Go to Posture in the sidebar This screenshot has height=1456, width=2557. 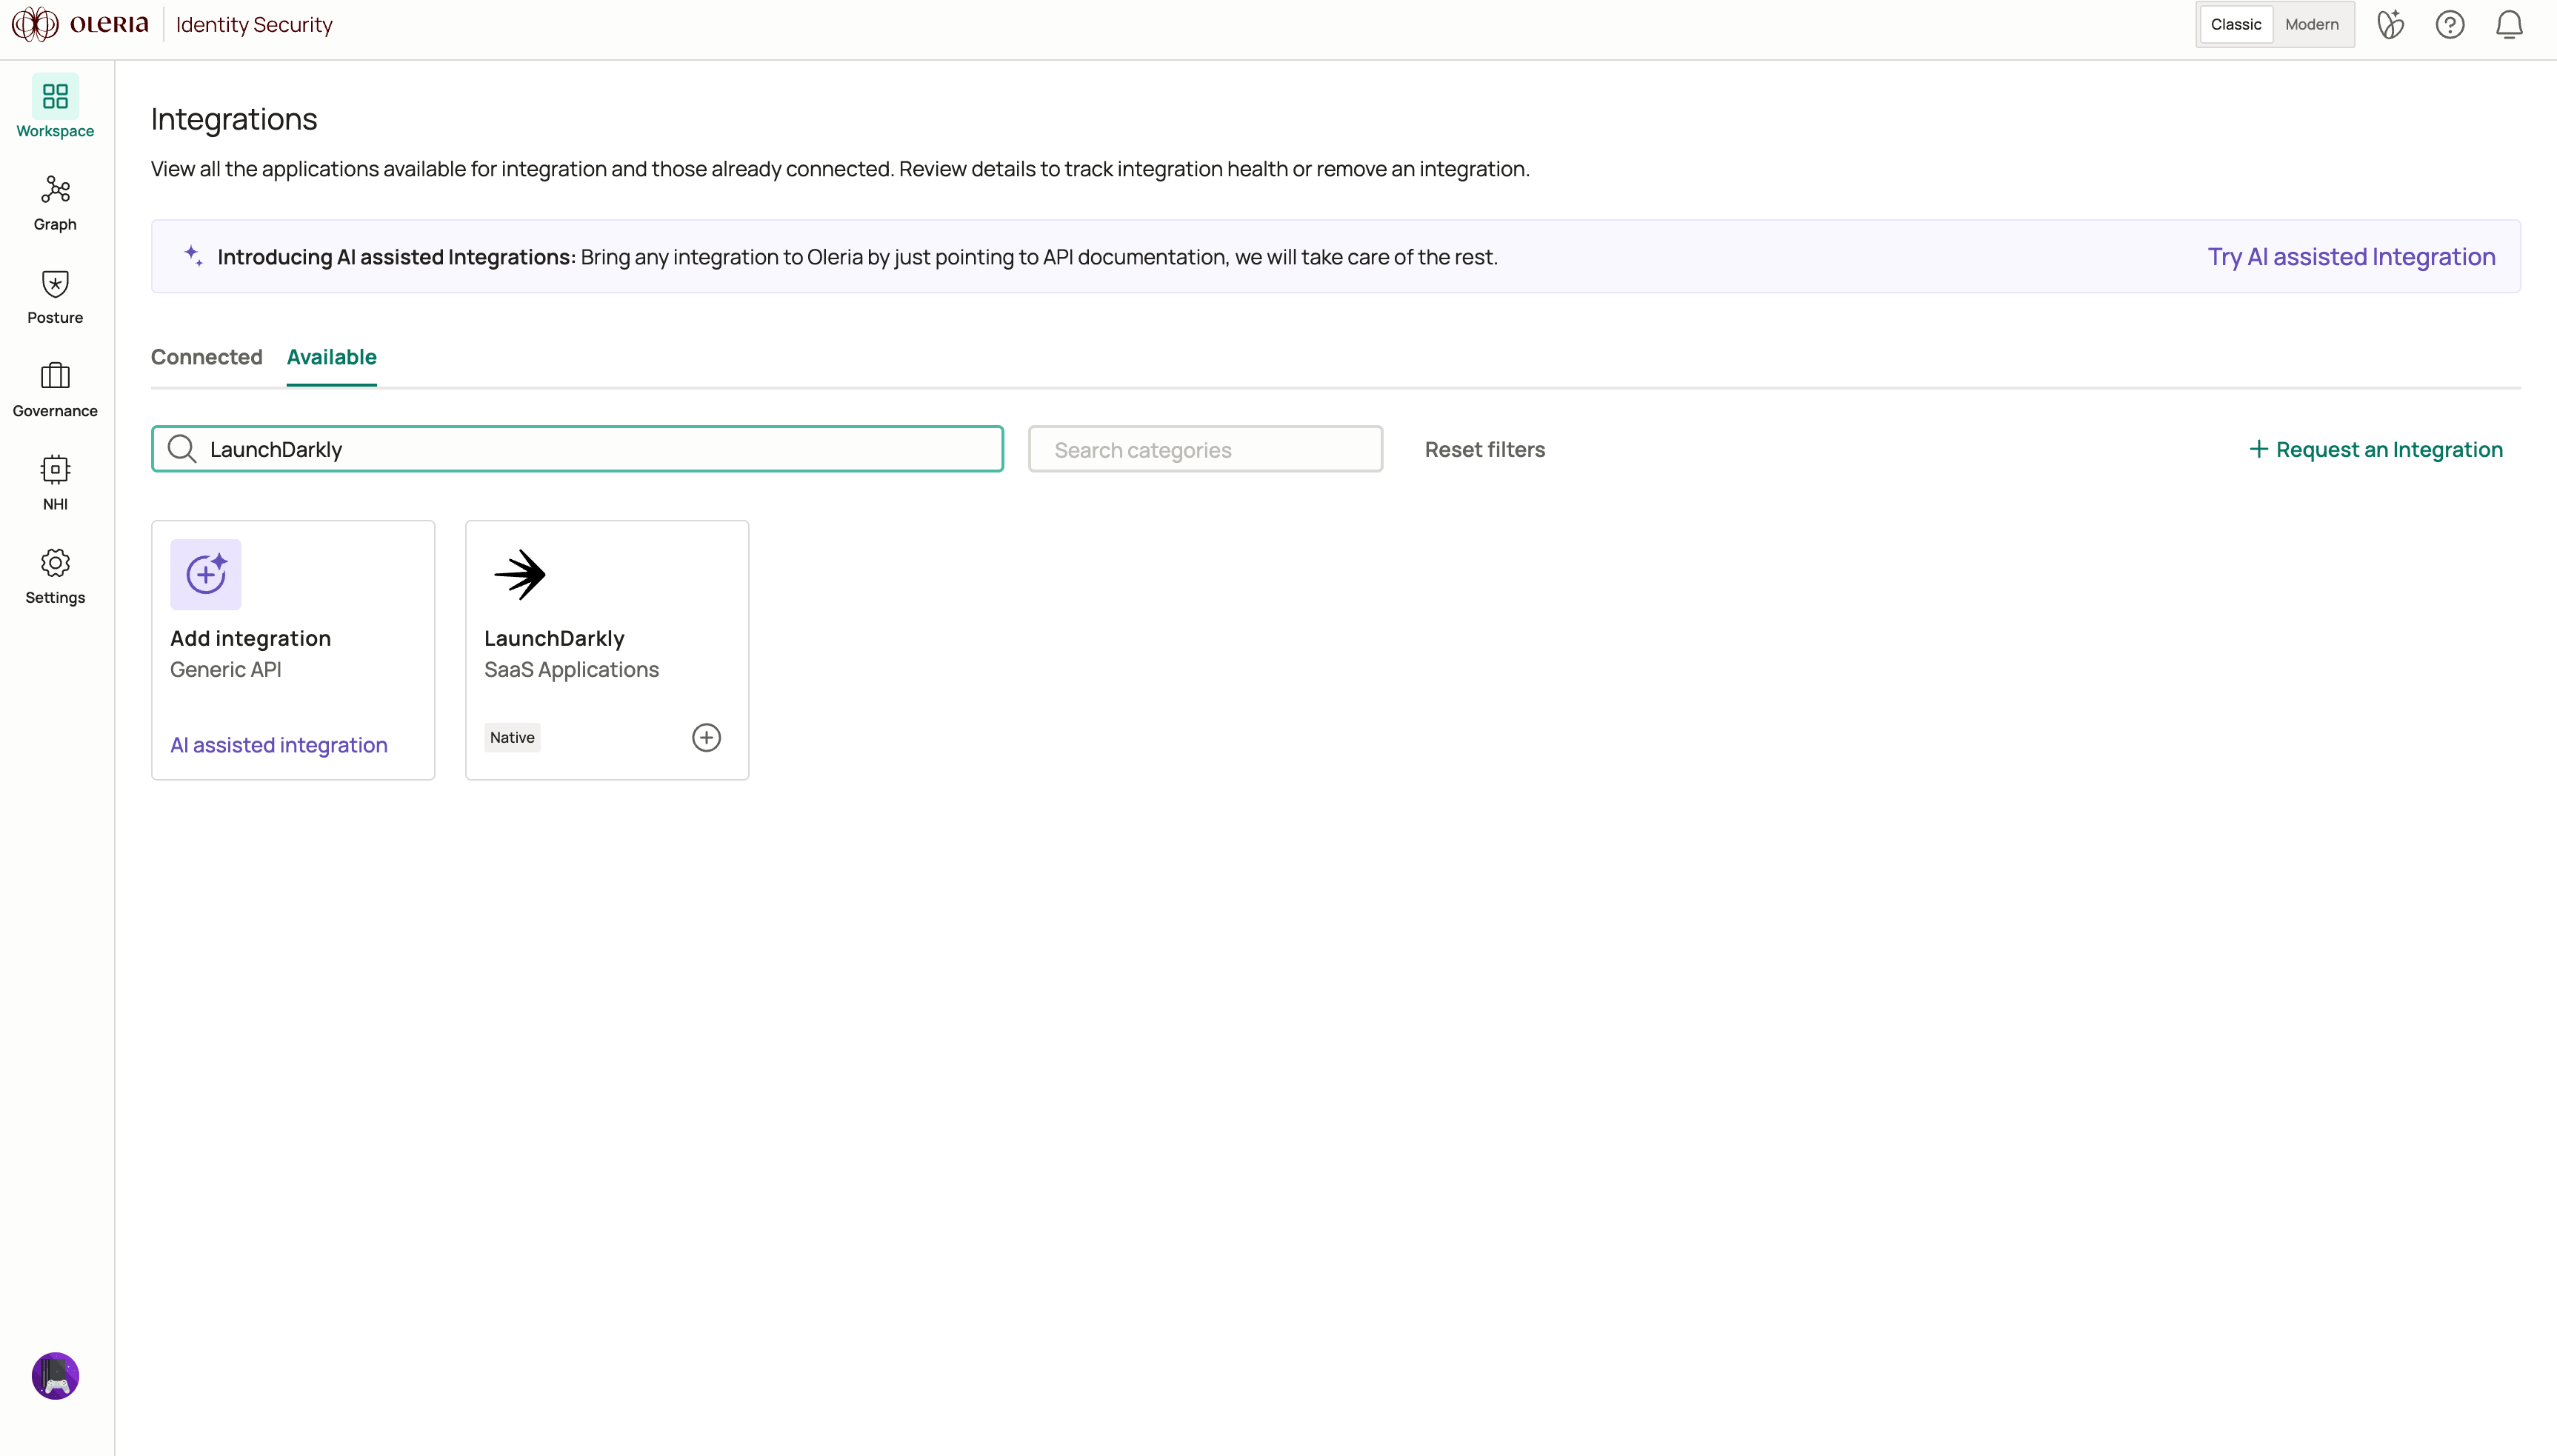coord(55,297)
